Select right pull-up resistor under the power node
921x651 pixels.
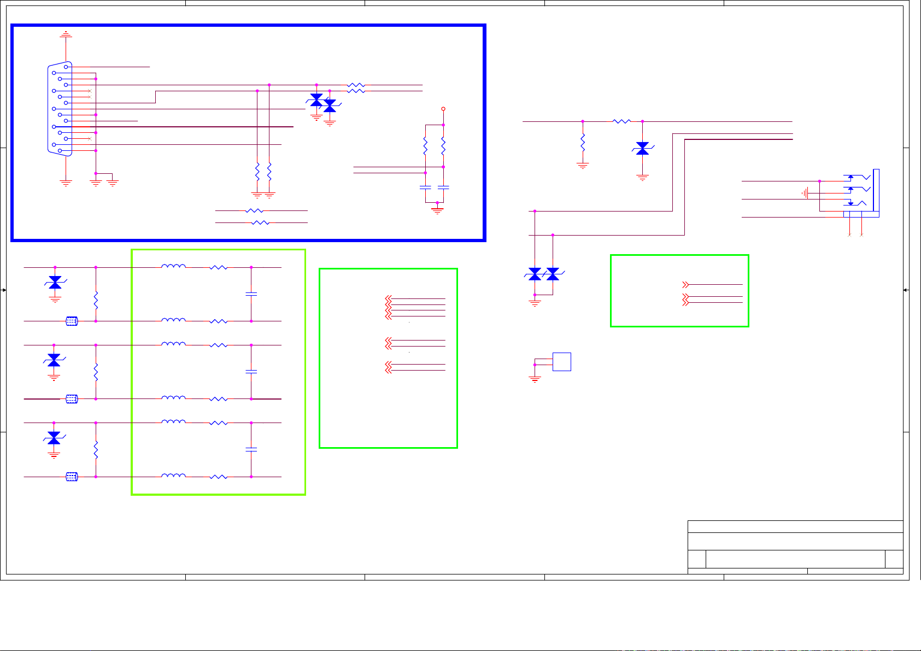(x=443, y=146)
